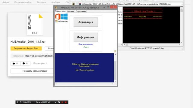Click WinRAR up-one-level folder icon

[73, 4]
